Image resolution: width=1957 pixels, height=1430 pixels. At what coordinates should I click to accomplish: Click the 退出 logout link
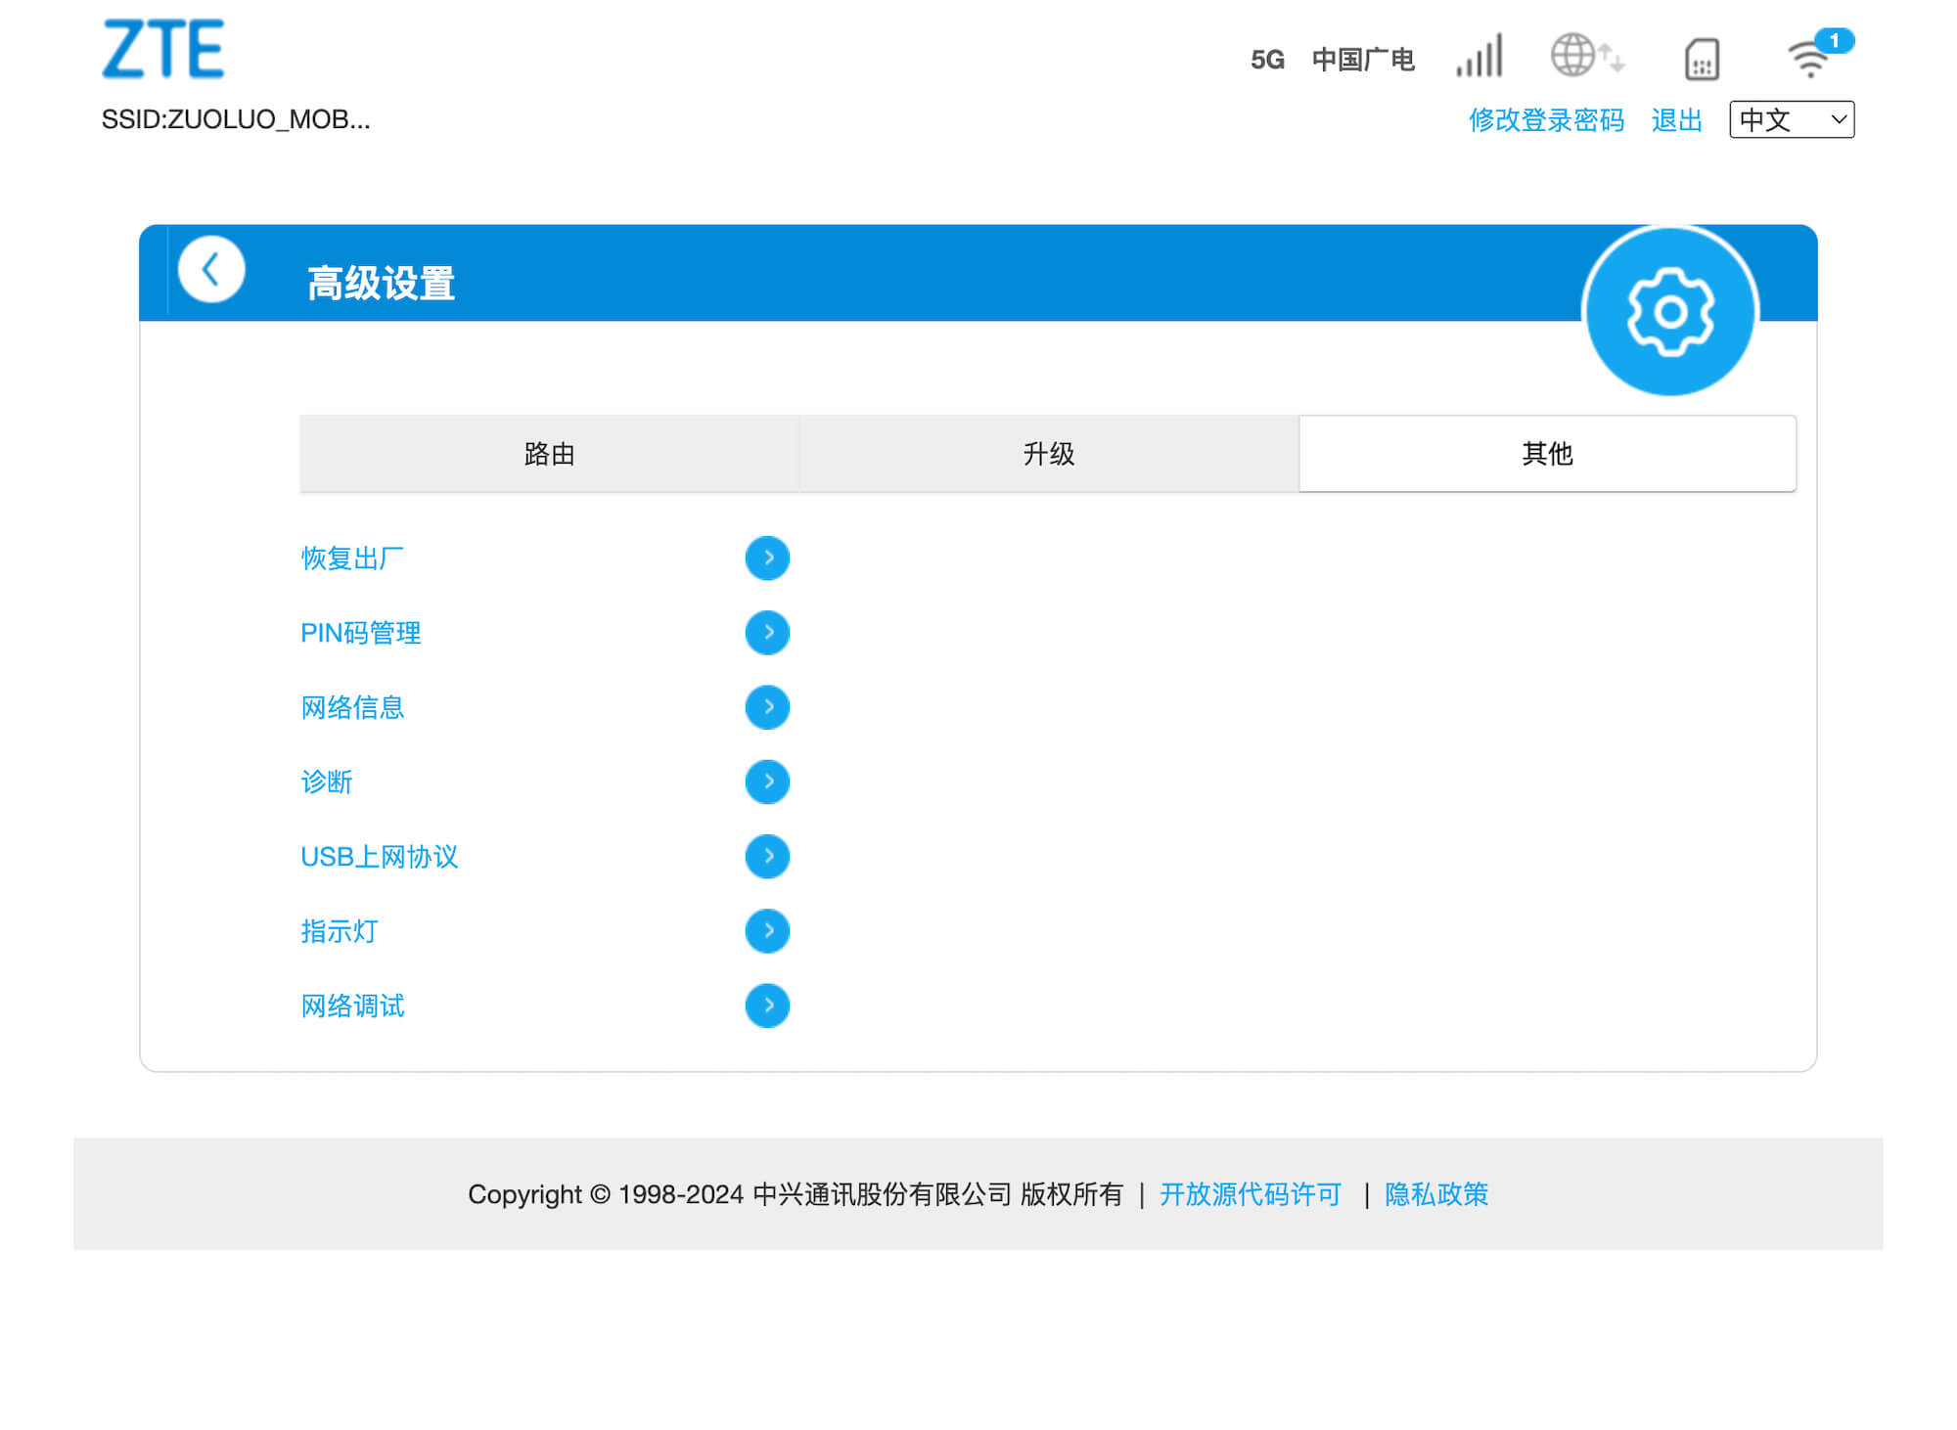1676,120
